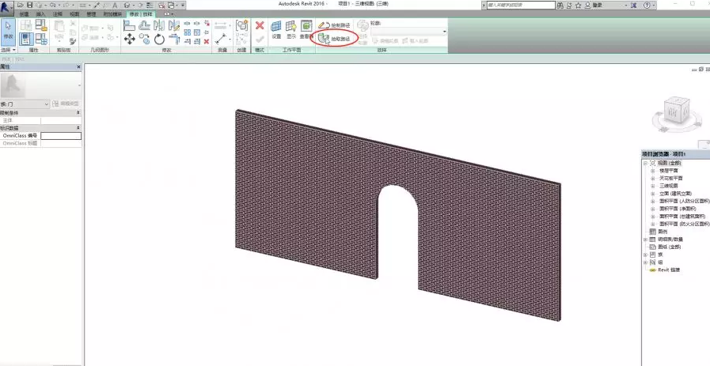The width and height of the screenshot is (710, 366).
Task: Click the Edit Type (编辑类型) button
Action: [x=66, y=104]
